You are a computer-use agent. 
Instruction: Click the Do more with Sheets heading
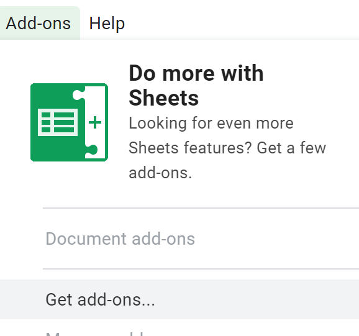click(196, 85)
